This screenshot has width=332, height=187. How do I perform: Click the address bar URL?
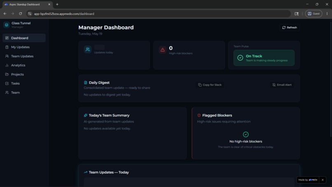(64, 14)
